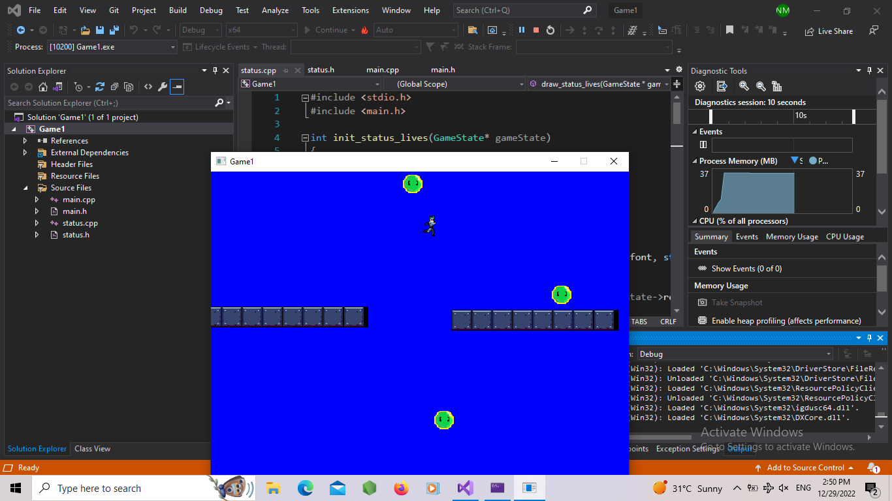Screen dimensions: 892x501
Task: Open the Debug configuration dropdown
Action: [200, 29]
